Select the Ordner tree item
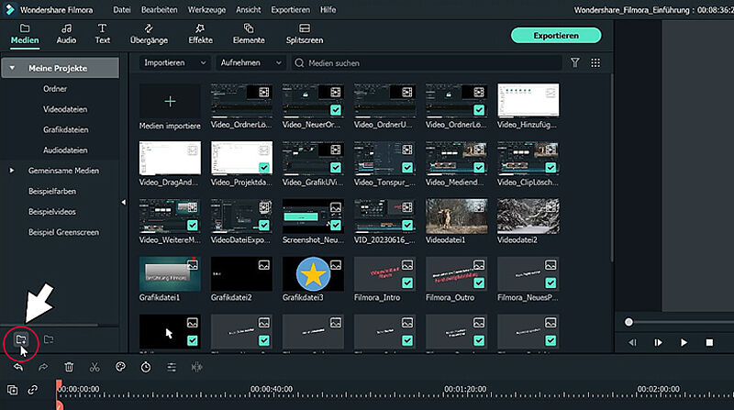 [55, 89]
